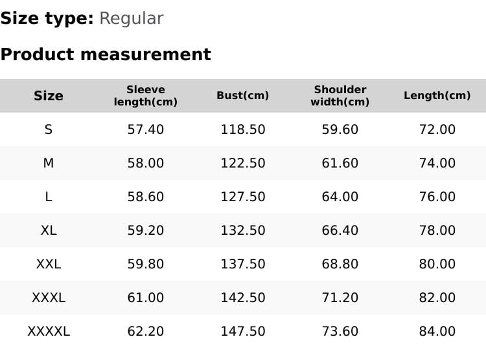Click the 59.20 sleeve length value
The image size is (486, 348).
[x=146, y=230]
